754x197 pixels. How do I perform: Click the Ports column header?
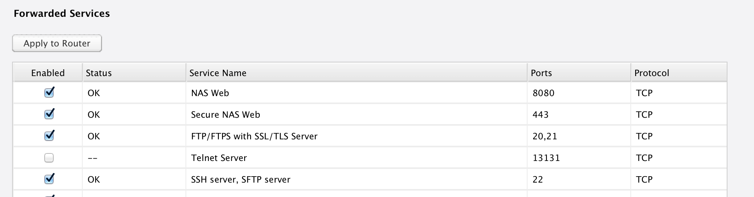click(x=579, y=73)
